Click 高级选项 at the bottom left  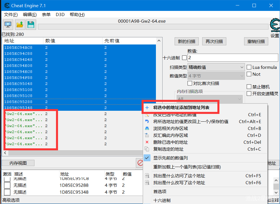coord(11,200)
